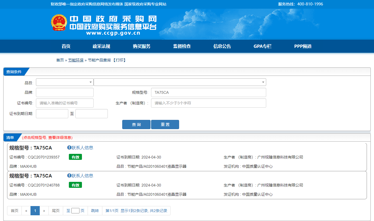The image size is (374, 221).
Task: Focus the 品牌 brand input field
Action: pos(65,92)
